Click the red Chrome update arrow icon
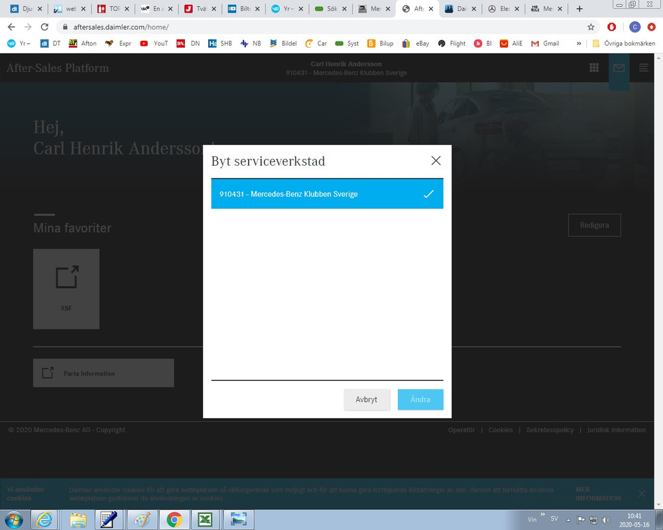This screenshot has height=530, width=663. click(651, 27)
